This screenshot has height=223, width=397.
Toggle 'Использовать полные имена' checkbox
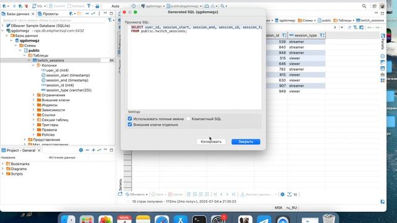130,118
